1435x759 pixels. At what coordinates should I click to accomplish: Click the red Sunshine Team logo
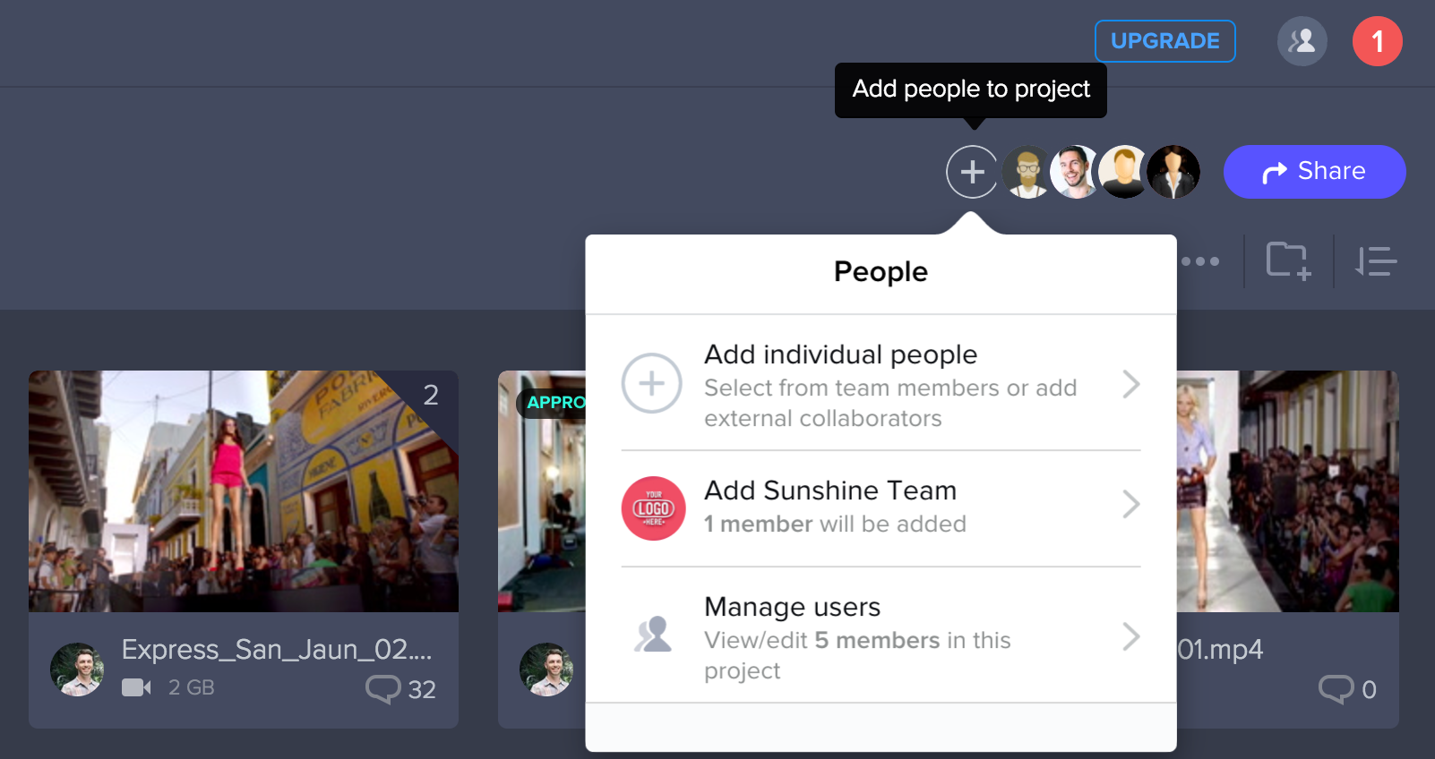coord(653,508)
